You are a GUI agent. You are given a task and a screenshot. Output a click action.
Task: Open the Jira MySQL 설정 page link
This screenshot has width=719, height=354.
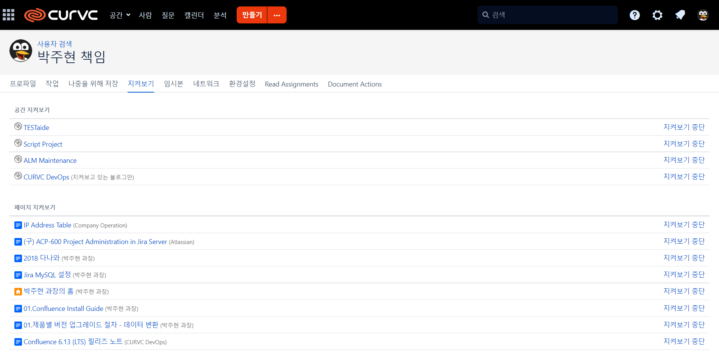click(x=47, y=275)
